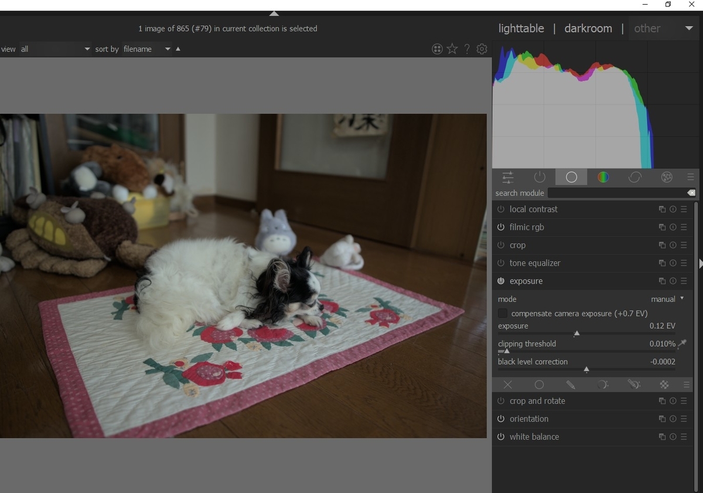Open the 'other' views dropdown
This screenshot has height=493, width=703.
click(664, 28)
